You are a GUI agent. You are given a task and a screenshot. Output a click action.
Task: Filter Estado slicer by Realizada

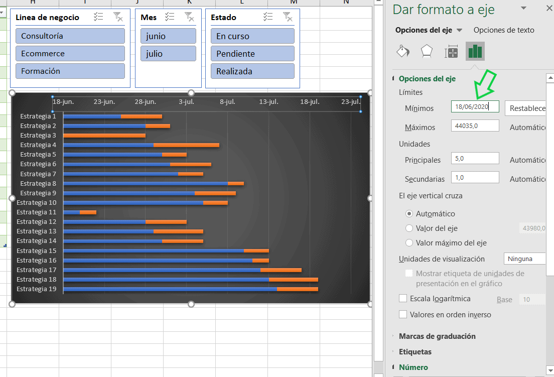point(252,71)
